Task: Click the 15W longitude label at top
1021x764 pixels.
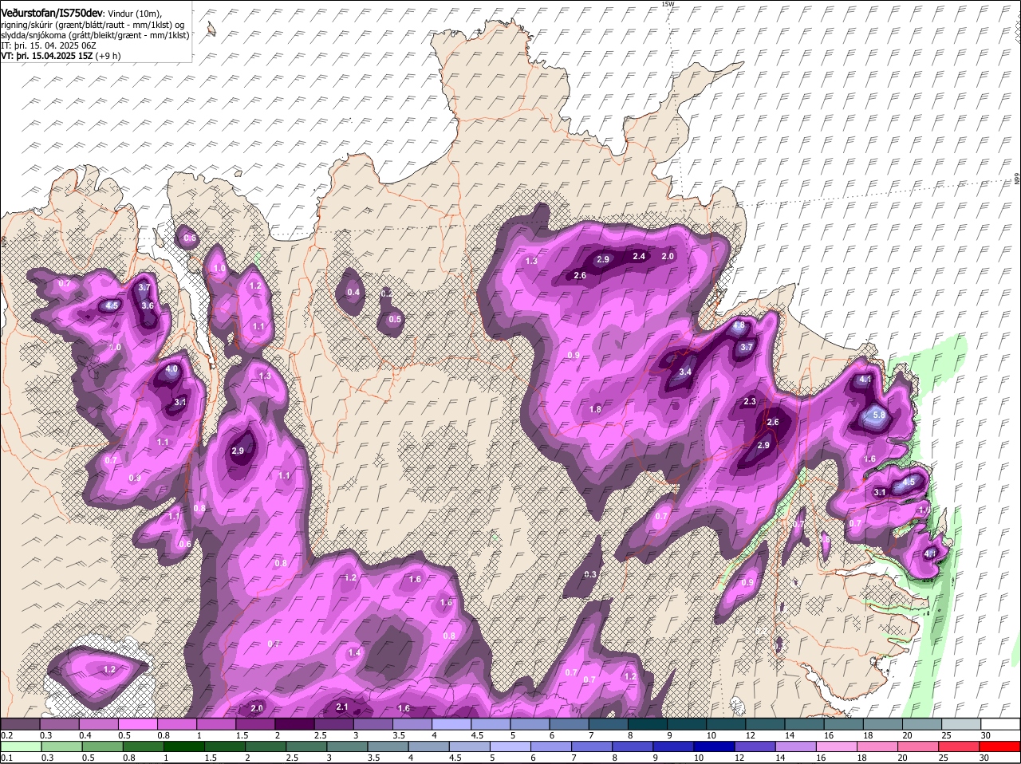Action: coord(668,4)
